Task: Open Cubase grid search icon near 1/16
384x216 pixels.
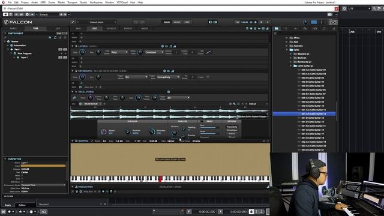Action: pyautogui.click(x=344, y=8)
